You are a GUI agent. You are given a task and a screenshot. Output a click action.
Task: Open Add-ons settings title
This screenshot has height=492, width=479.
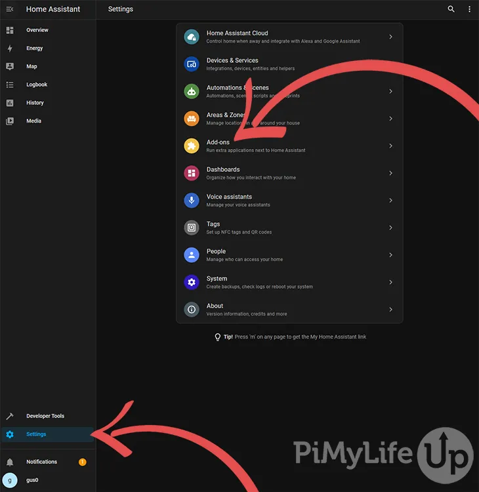218,142
